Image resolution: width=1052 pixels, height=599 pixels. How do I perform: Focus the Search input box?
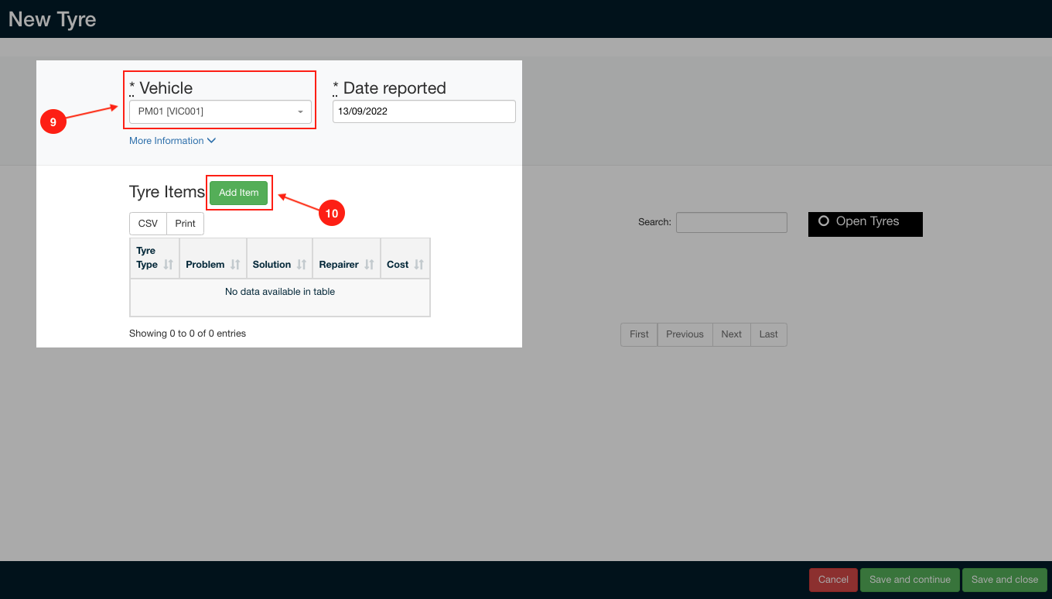point(731,223)
